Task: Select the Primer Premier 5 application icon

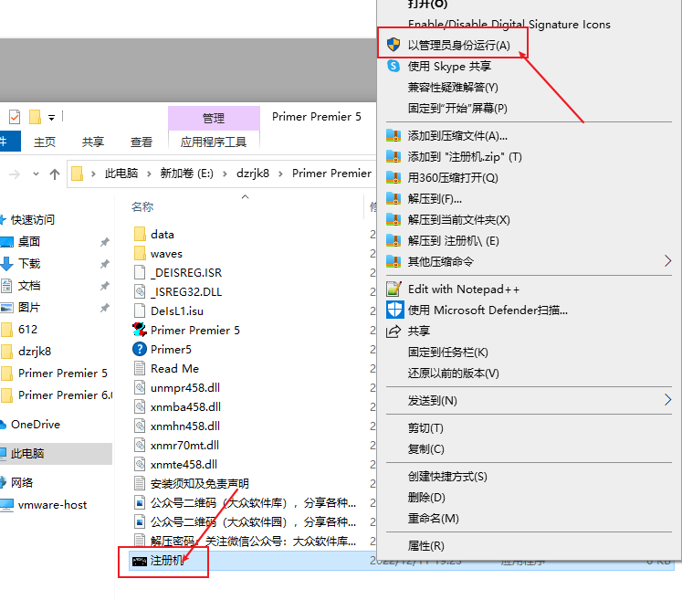Action: (x=139, y=330)
